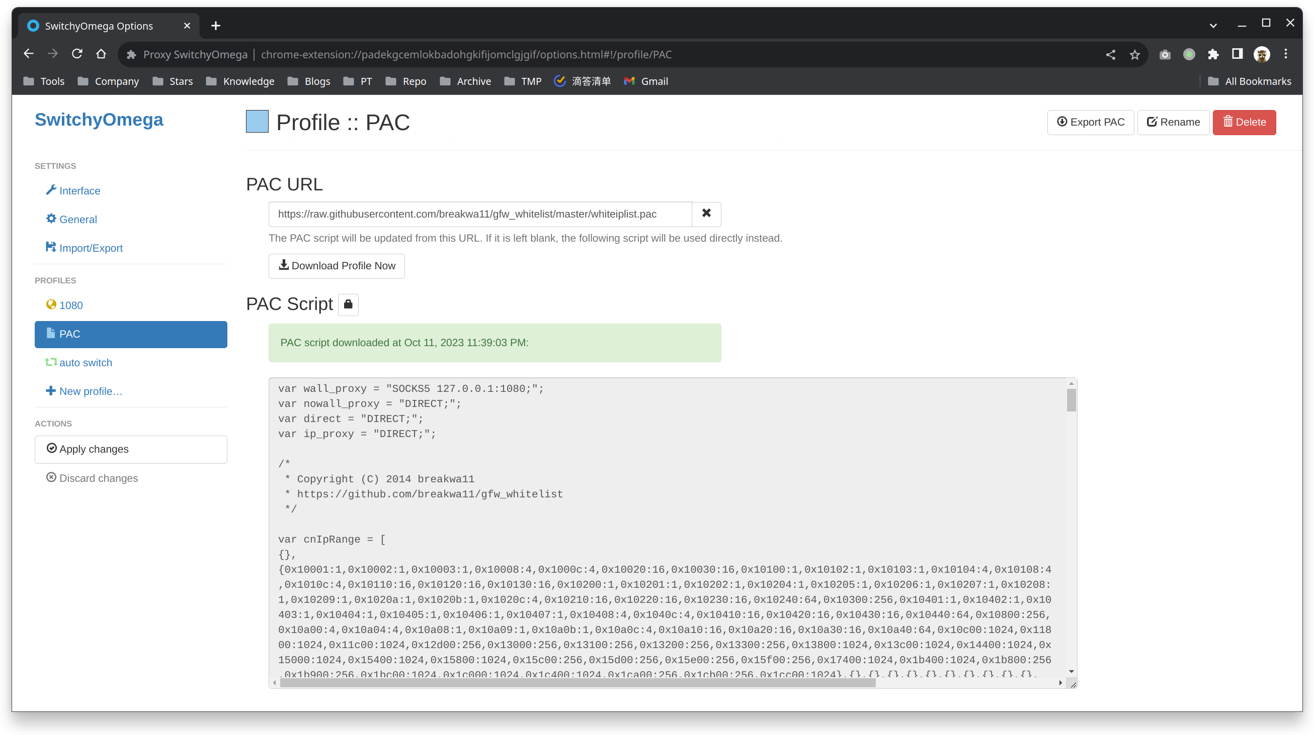Click the profile color swatch
The image size is (1314, 735).
pos(257,122)
